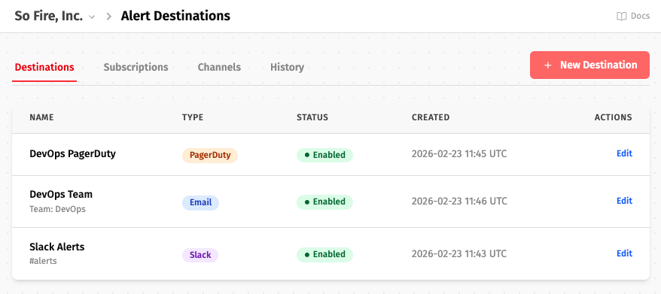
Task: Click the #alerts channel subtitle
Action: (43, 261)
